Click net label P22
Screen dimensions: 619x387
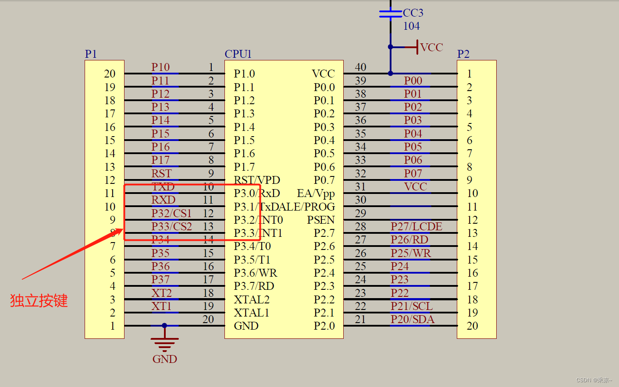(400, 293)
